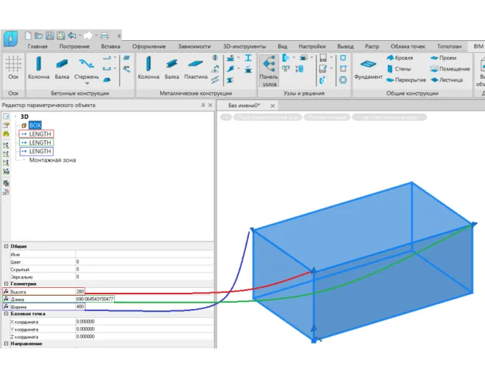The height and width of the screenshot is (378, 485).
Task: Open the Оформление ribbon tab
Action: [x=149, y=46]
